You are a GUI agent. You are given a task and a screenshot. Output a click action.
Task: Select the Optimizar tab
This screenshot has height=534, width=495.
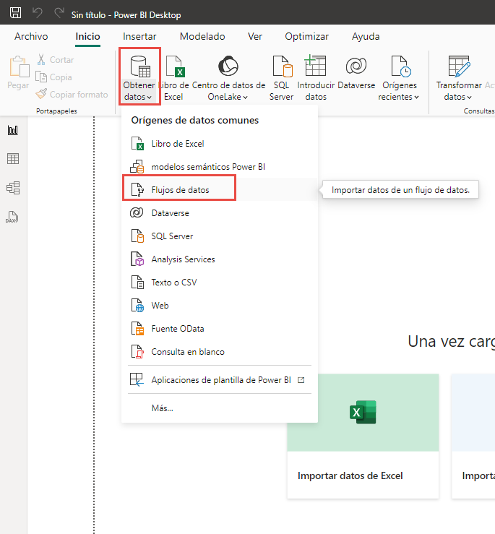(x=306, y=36)
